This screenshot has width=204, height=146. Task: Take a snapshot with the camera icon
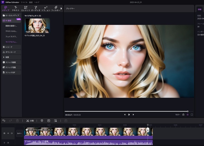[183, 115]
